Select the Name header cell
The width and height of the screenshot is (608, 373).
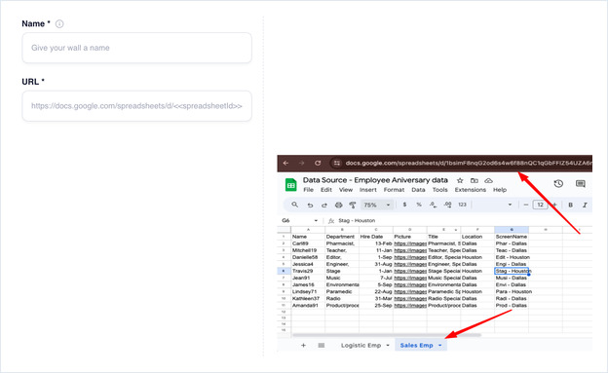coord(308,237)
